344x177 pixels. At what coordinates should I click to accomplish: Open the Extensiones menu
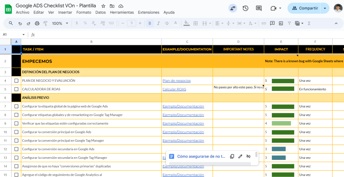pos(148,12)
